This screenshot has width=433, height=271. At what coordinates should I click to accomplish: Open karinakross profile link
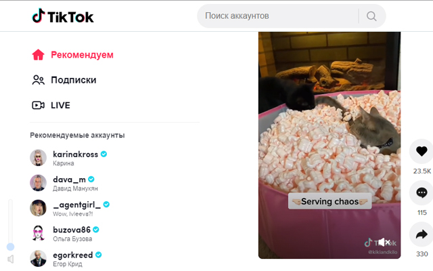[75, 154]
